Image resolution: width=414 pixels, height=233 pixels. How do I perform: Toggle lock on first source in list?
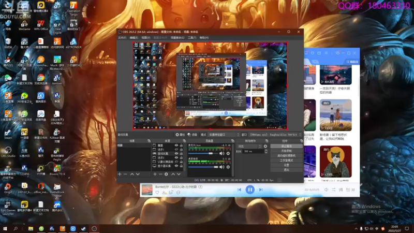click(x=181, y=145)
